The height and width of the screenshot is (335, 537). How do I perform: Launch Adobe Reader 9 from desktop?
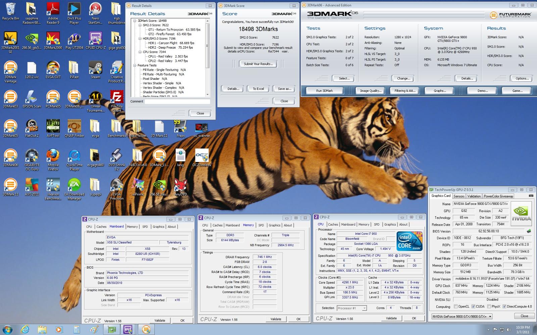click(53, 13)
